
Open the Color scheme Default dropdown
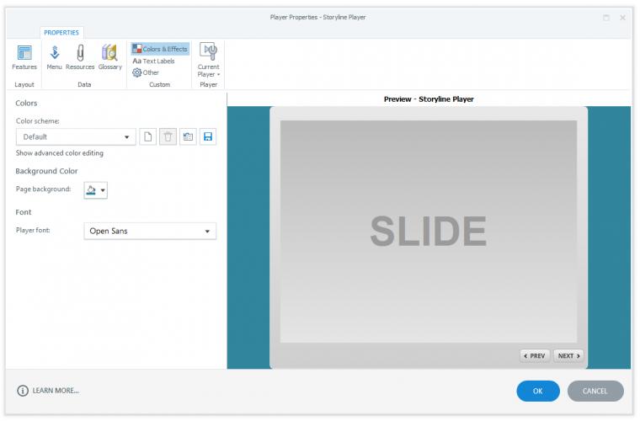pos(76,136)
